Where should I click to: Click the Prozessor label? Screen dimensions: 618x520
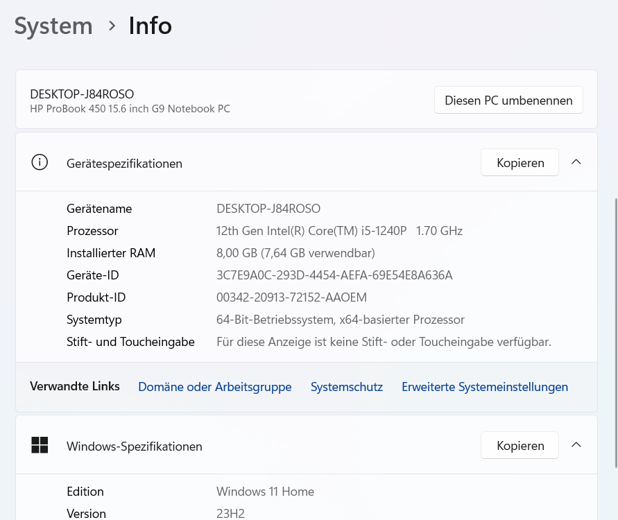coord(93,231)
